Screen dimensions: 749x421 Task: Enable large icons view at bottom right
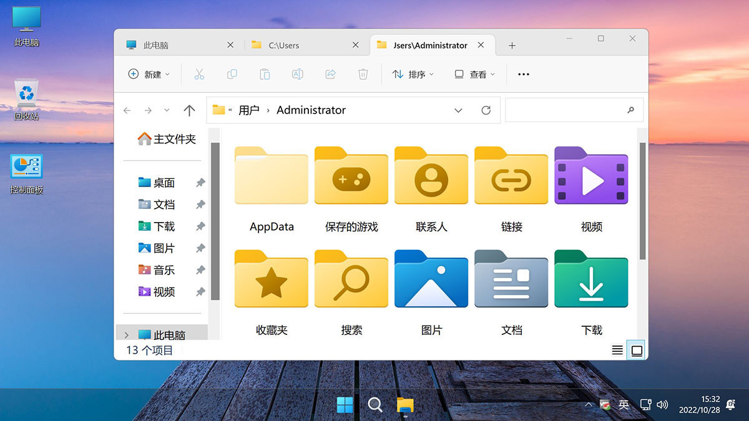tap(636, 350)
